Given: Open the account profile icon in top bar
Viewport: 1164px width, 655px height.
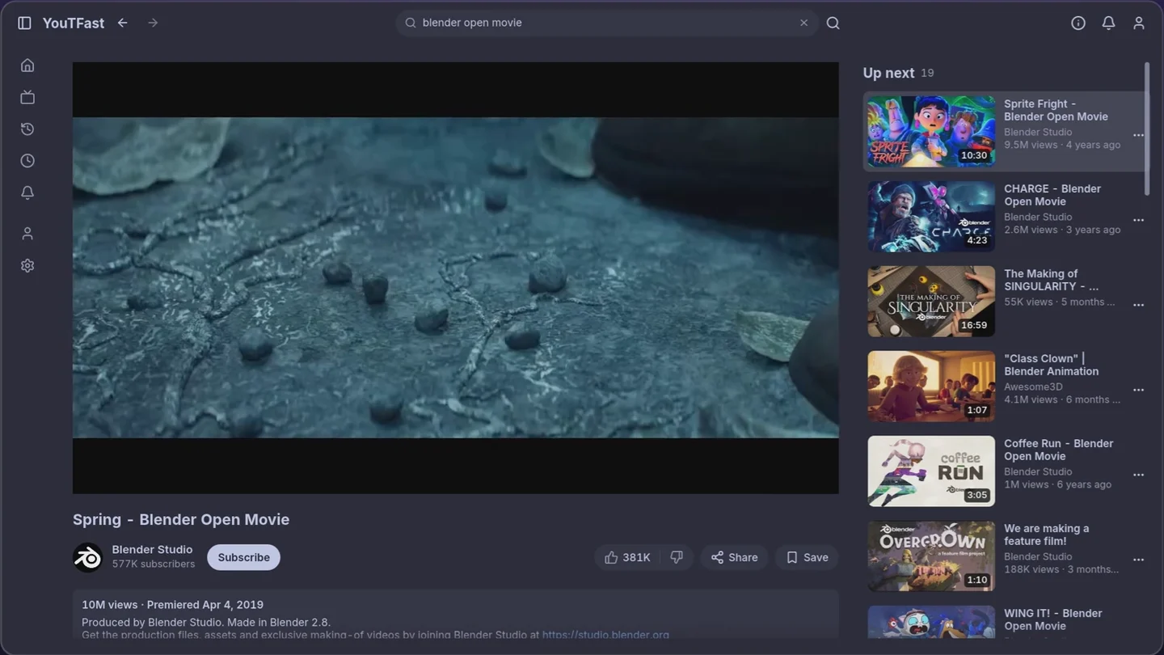Looking at the screenshot, I should [1139, 23].
